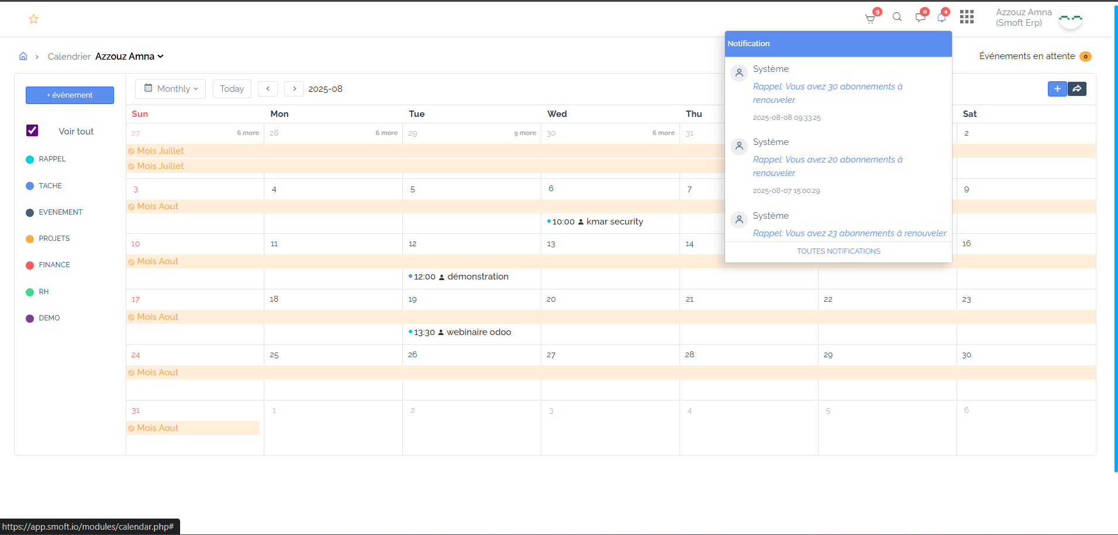This screenshot has height=535, width=1118.
Task: Open Mois Aout event in week of 17
Action: pos(611,317)
